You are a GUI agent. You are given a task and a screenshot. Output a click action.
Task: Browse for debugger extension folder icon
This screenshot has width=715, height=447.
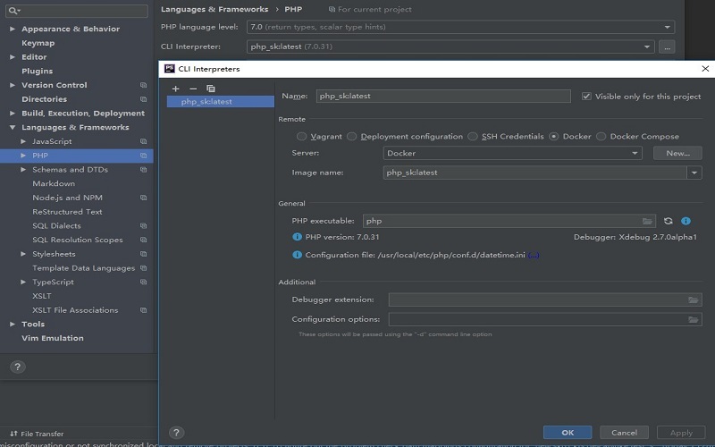click(693, 300)
